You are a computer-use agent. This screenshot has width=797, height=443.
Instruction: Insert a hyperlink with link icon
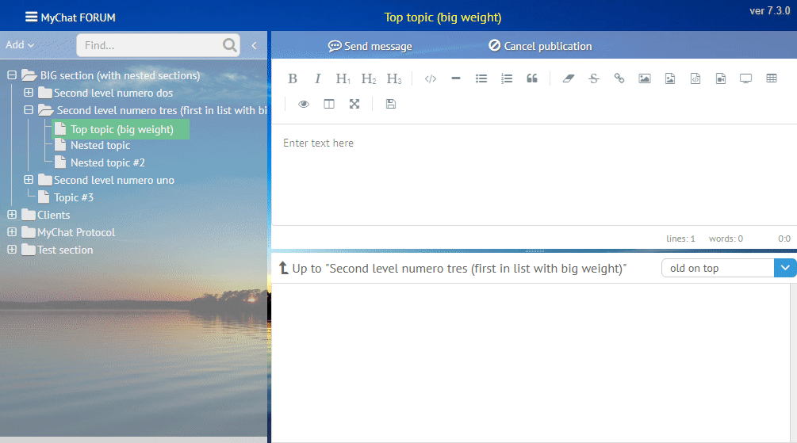click(619, 78)
